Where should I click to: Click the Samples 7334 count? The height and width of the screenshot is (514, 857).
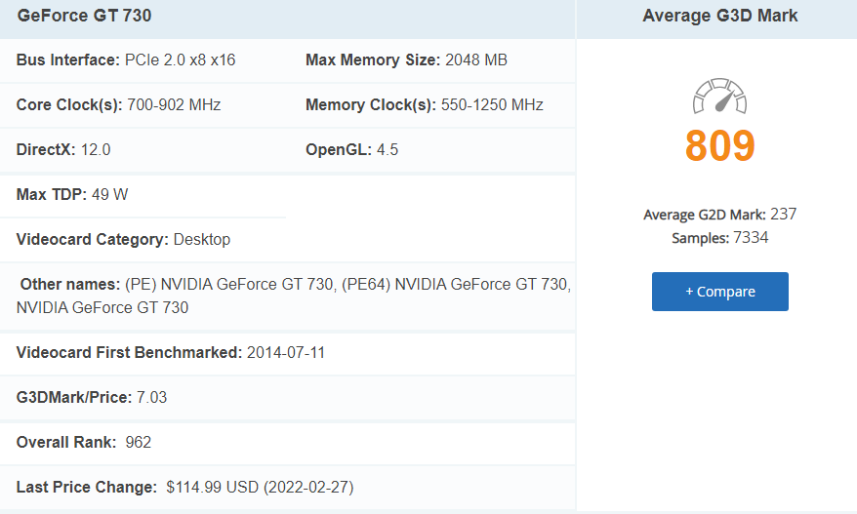tap(719, 237)
